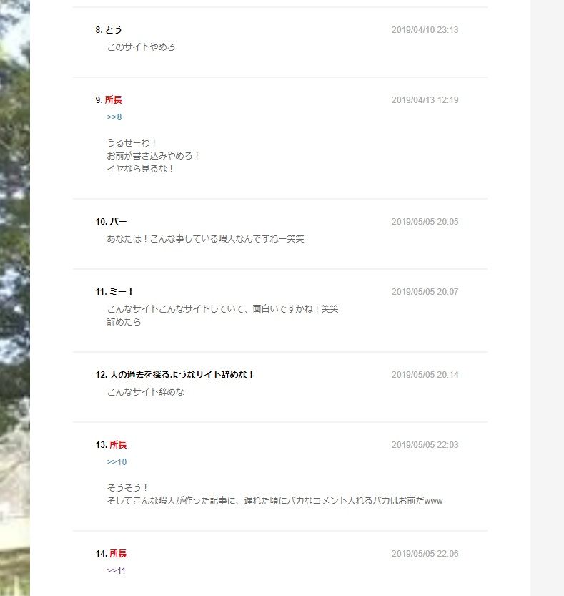Screen dimensions: 564x596
Task: Click timestamp 2019/05/05 20:07
Action: click(425, 292)
